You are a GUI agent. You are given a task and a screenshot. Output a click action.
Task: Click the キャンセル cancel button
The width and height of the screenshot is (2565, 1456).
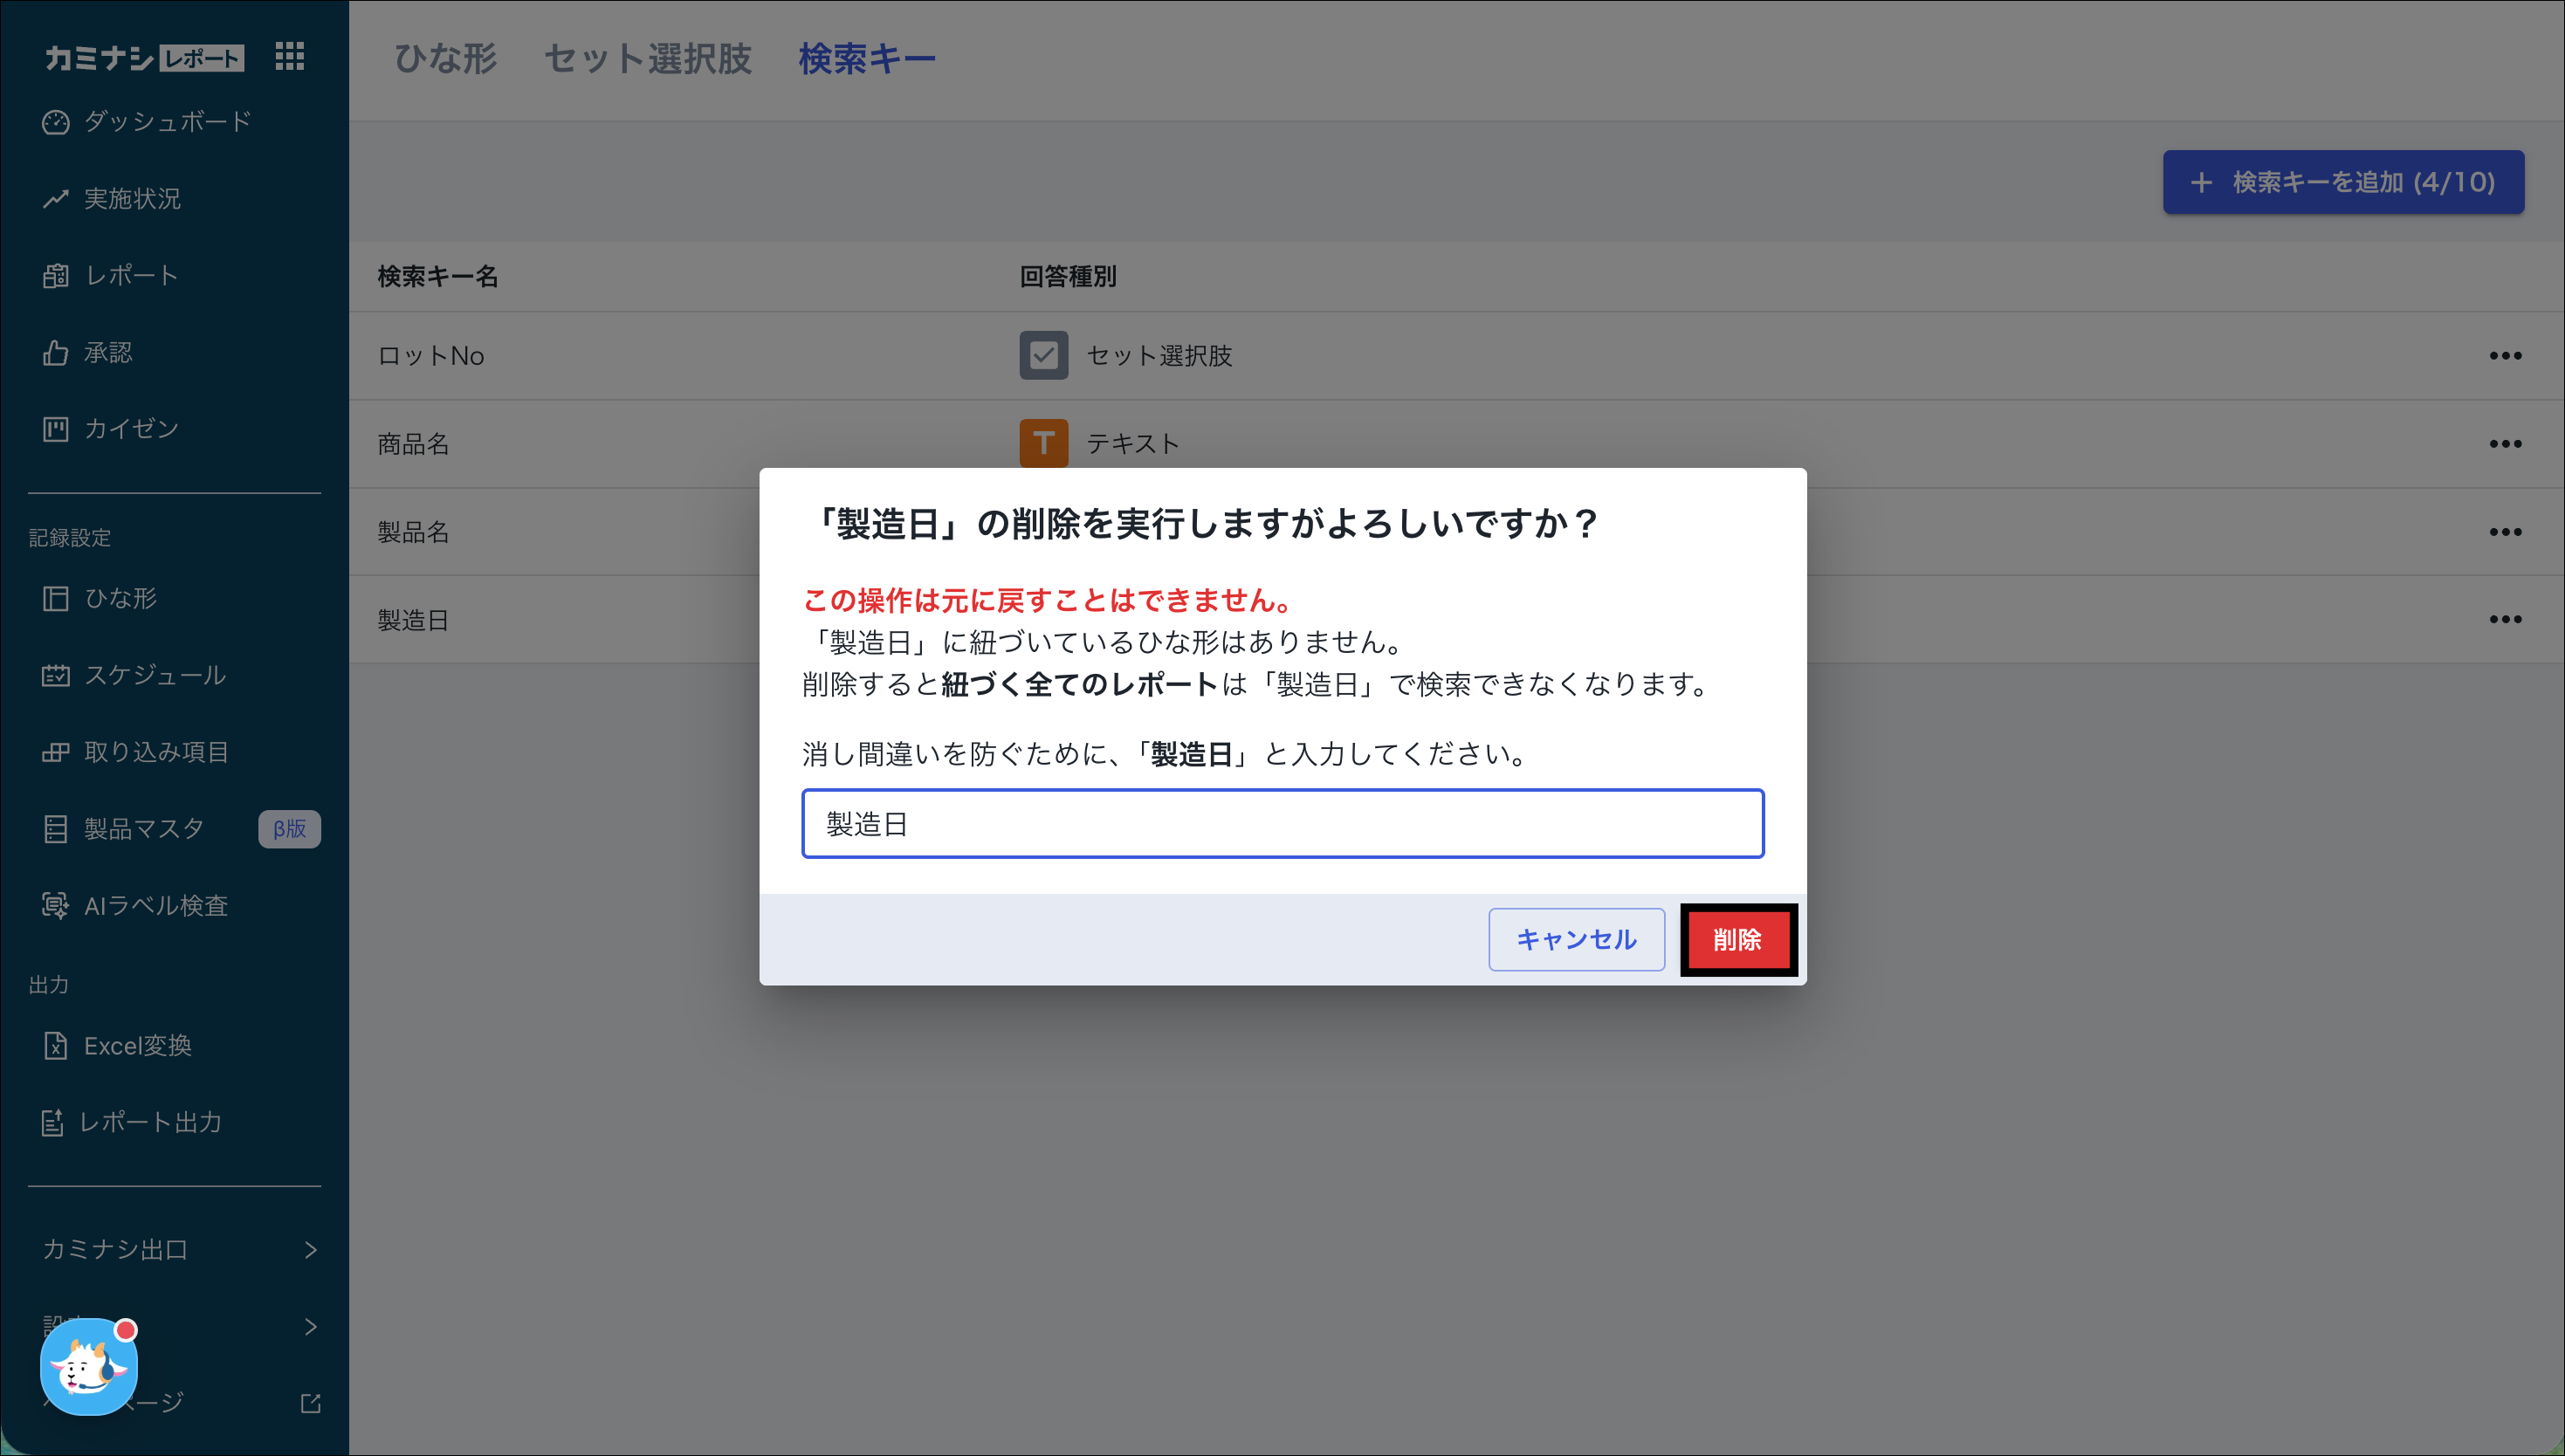pyautogui.click(x=1575, y=939)
